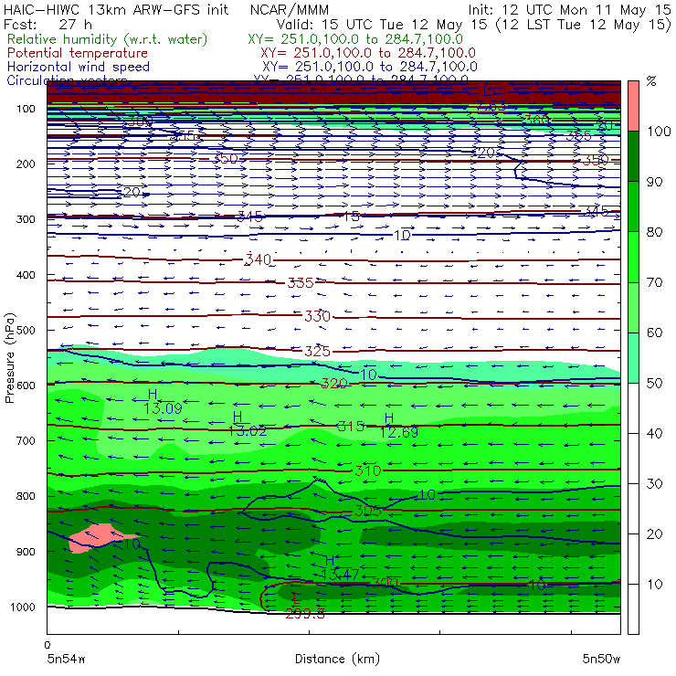Viewport: 676px width, 676px height.
Task: Click the color bar tick label '80'
Action: pyautogui.click(x=654, y=232)
